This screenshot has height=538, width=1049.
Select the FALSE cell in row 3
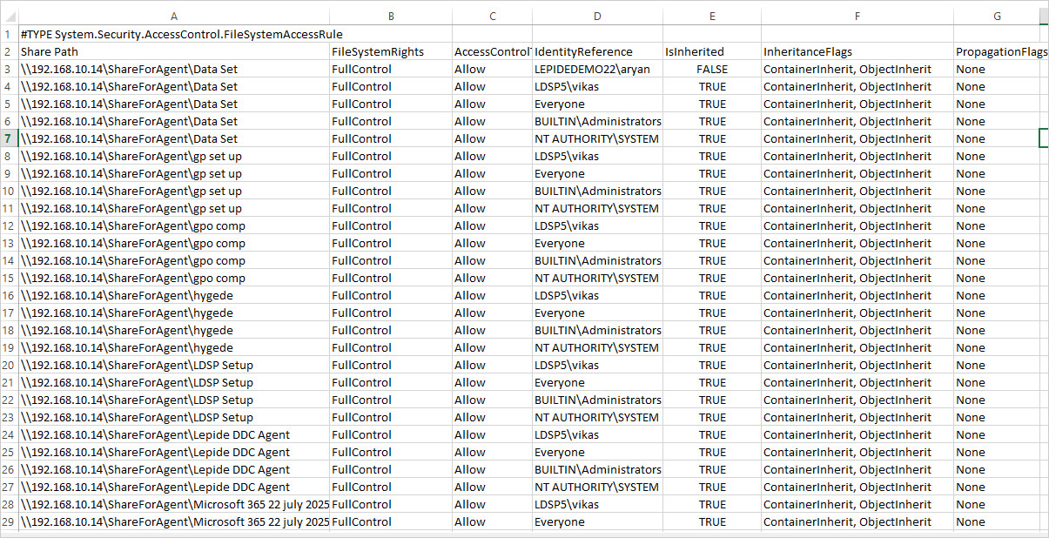712,69
